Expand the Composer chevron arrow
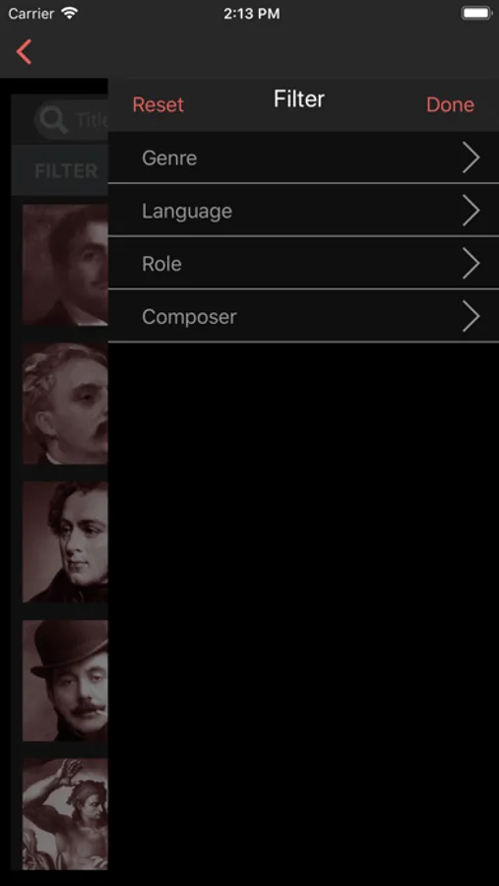 (470, 316)
